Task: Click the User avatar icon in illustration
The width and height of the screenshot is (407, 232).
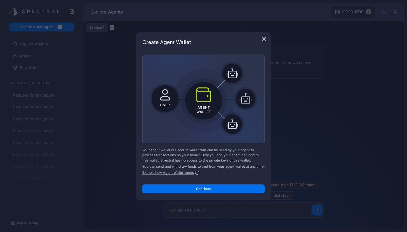Action: pyautogui.click(x=165, y=94)
